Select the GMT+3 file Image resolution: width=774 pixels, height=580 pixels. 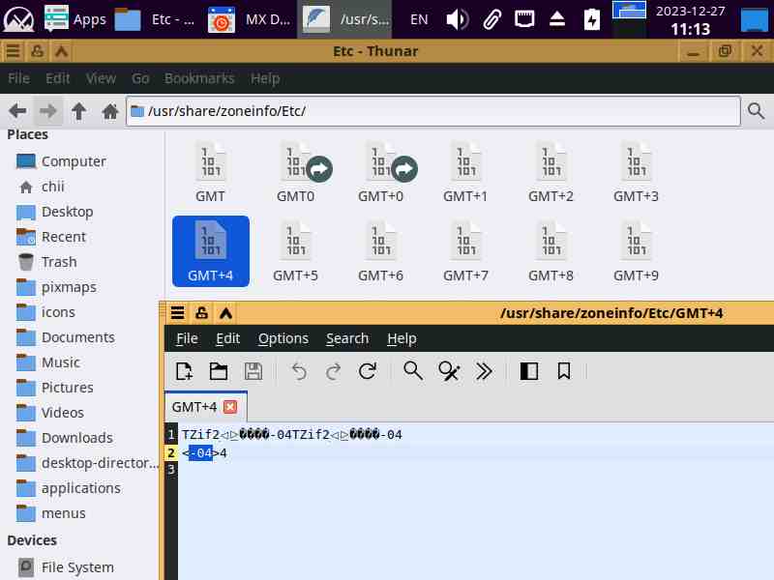tap(636, 172)
